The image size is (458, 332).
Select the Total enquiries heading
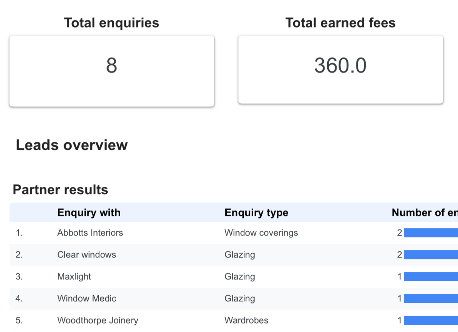coord(111,23)
